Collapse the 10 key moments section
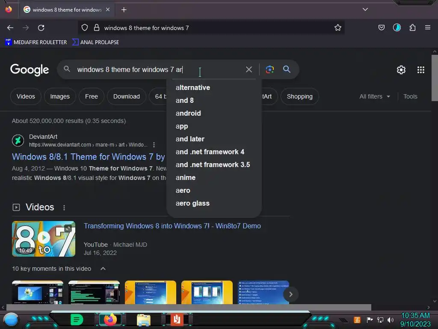438x329 pixels. tap(103, 269)
